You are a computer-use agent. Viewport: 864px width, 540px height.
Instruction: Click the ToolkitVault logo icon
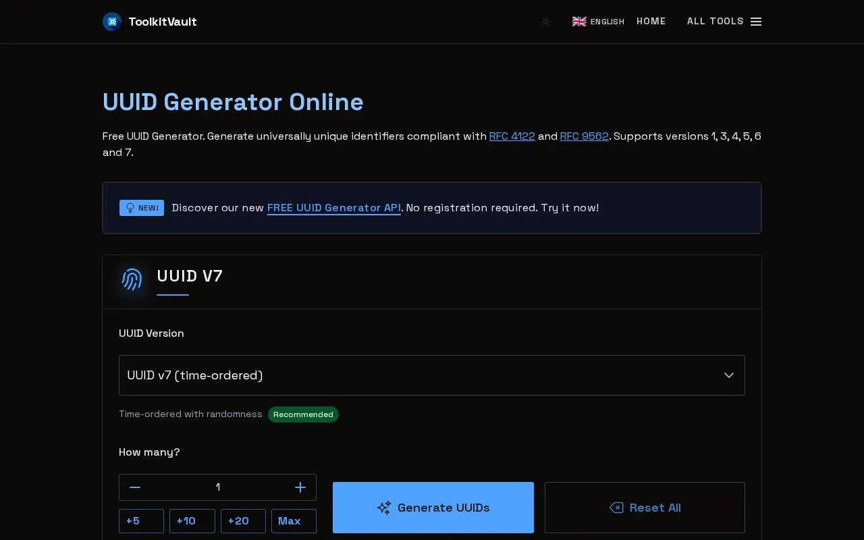pyautogui.click(x=112, y=22)
